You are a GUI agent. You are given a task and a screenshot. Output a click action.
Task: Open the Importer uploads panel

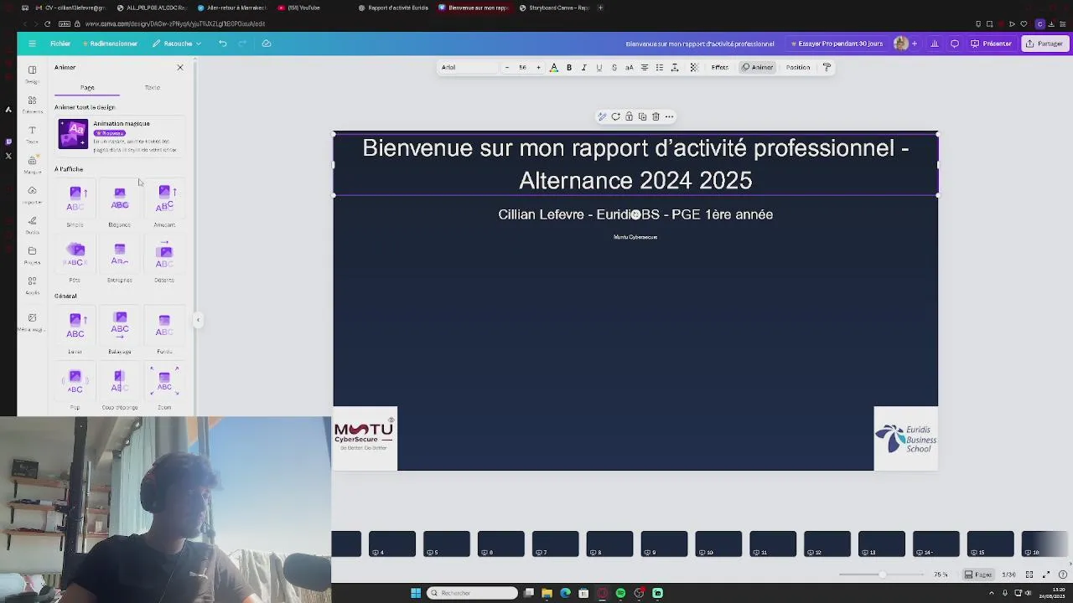[32, 194]
